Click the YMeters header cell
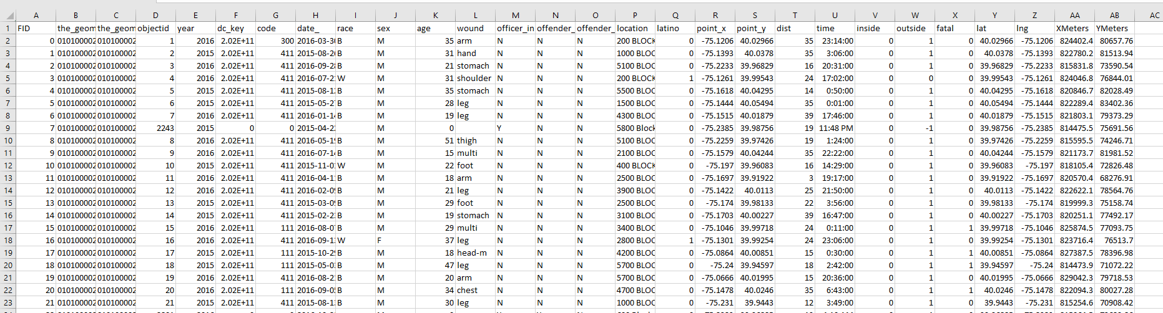The width and height of the screenshot is (1163, 313). (1114, 28)
